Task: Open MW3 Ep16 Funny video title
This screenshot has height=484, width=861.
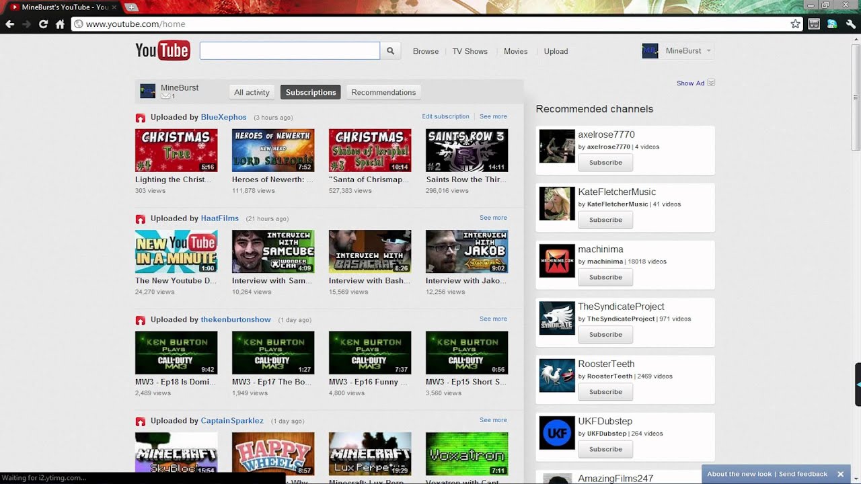Action: [368, 382]
